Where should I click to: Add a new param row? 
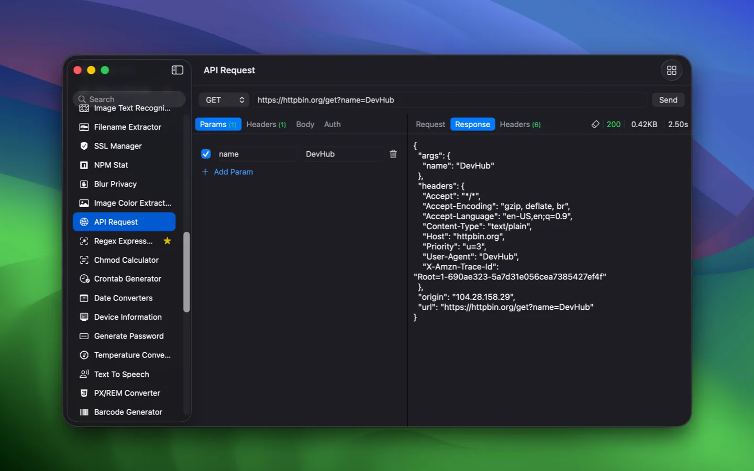(227, 172)
